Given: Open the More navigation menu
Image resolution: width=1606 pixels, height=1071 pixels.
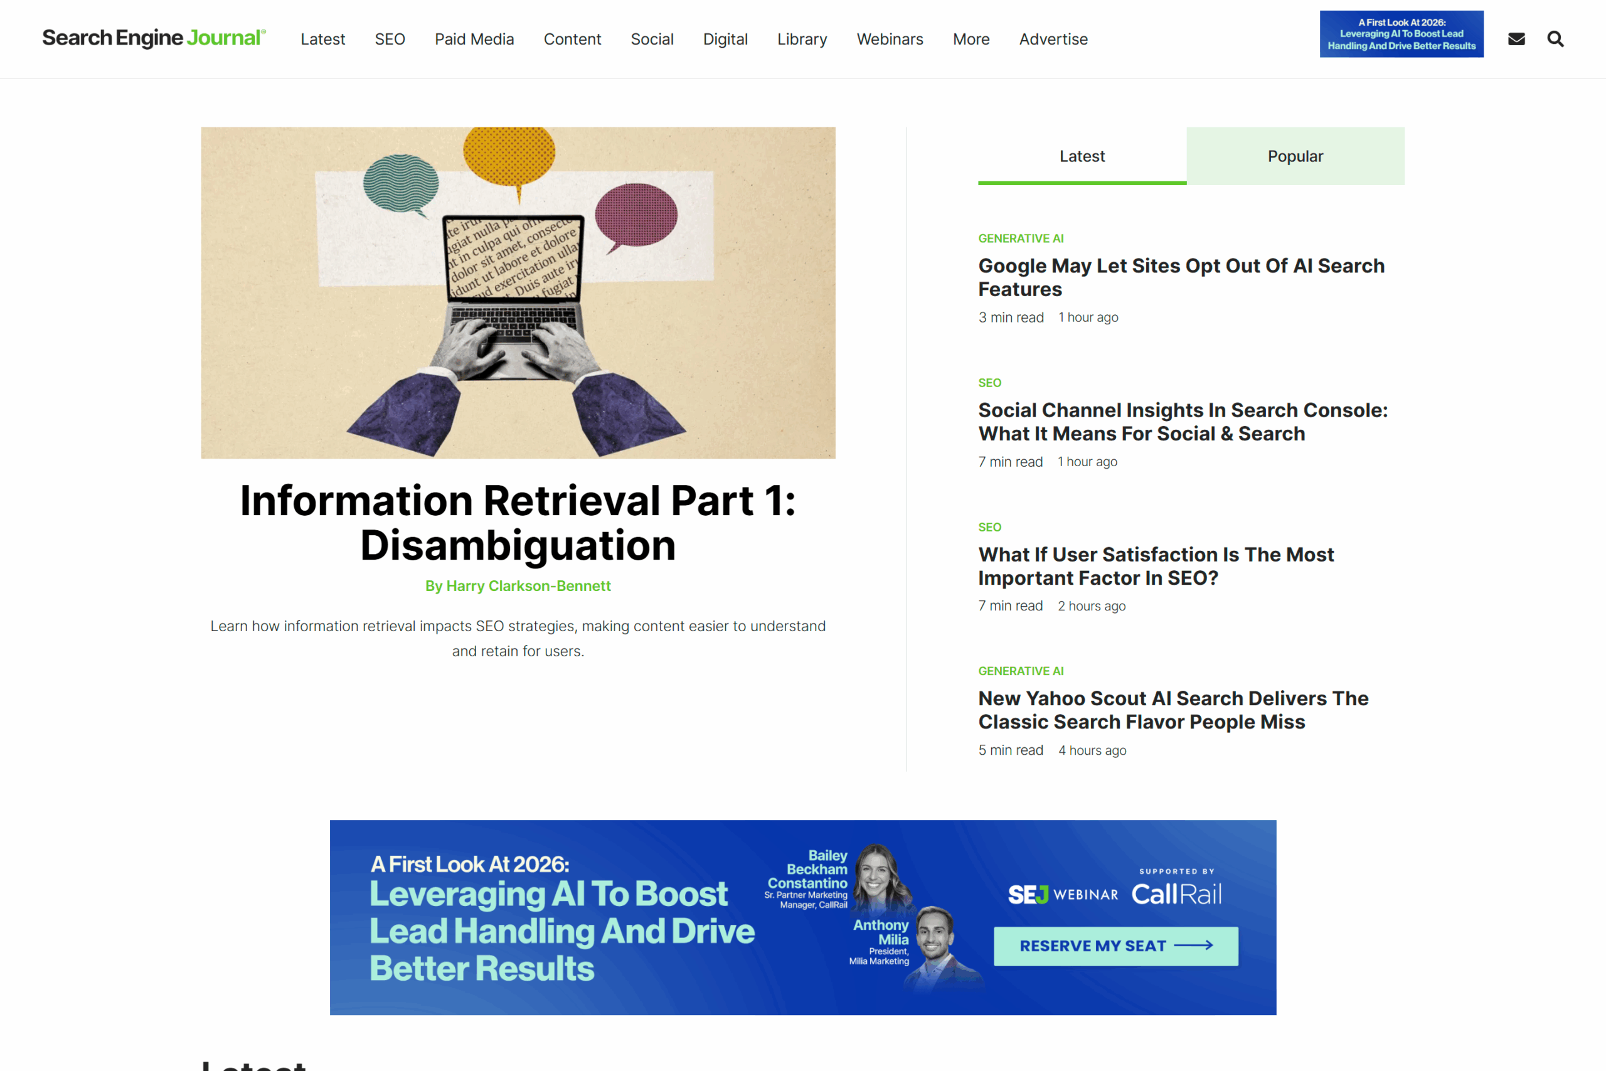Looking at the screenshot, I should 971,39.
